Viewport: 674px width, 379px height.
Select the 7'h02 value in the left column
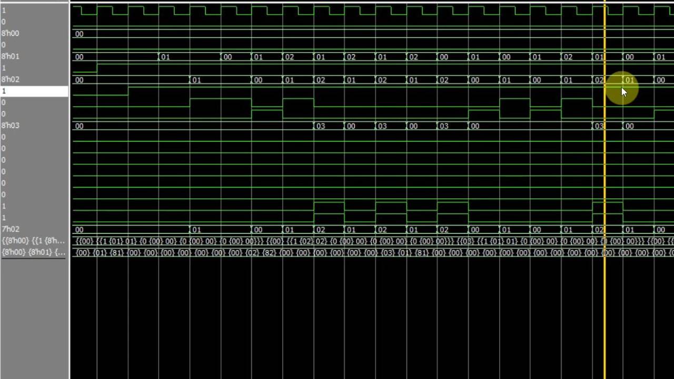point(10,229)
